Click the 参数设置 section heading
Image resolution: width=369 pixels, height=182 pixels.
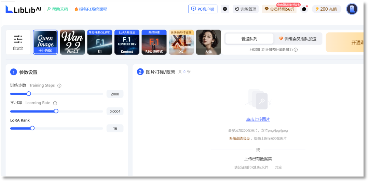[28, 73]
